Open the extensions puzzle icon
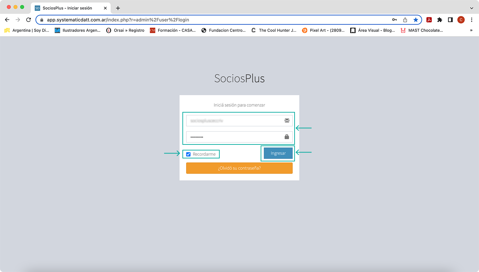Image resolution: width=479 pixels, height=272 pixels. coord(440,20)
